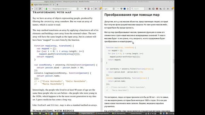Click forward arrow in left Firefox window
Image resolution: width=205 pixels, height=115 pixels.
coord(36,9)
